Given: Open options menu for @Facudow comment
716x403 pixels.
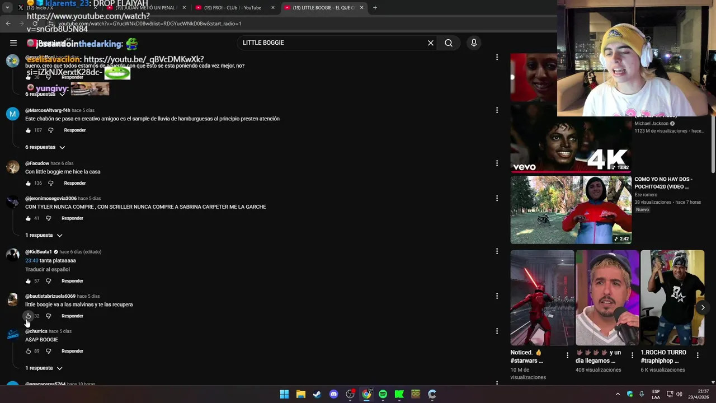Looking at the screenshot, I should click(497, 163).
